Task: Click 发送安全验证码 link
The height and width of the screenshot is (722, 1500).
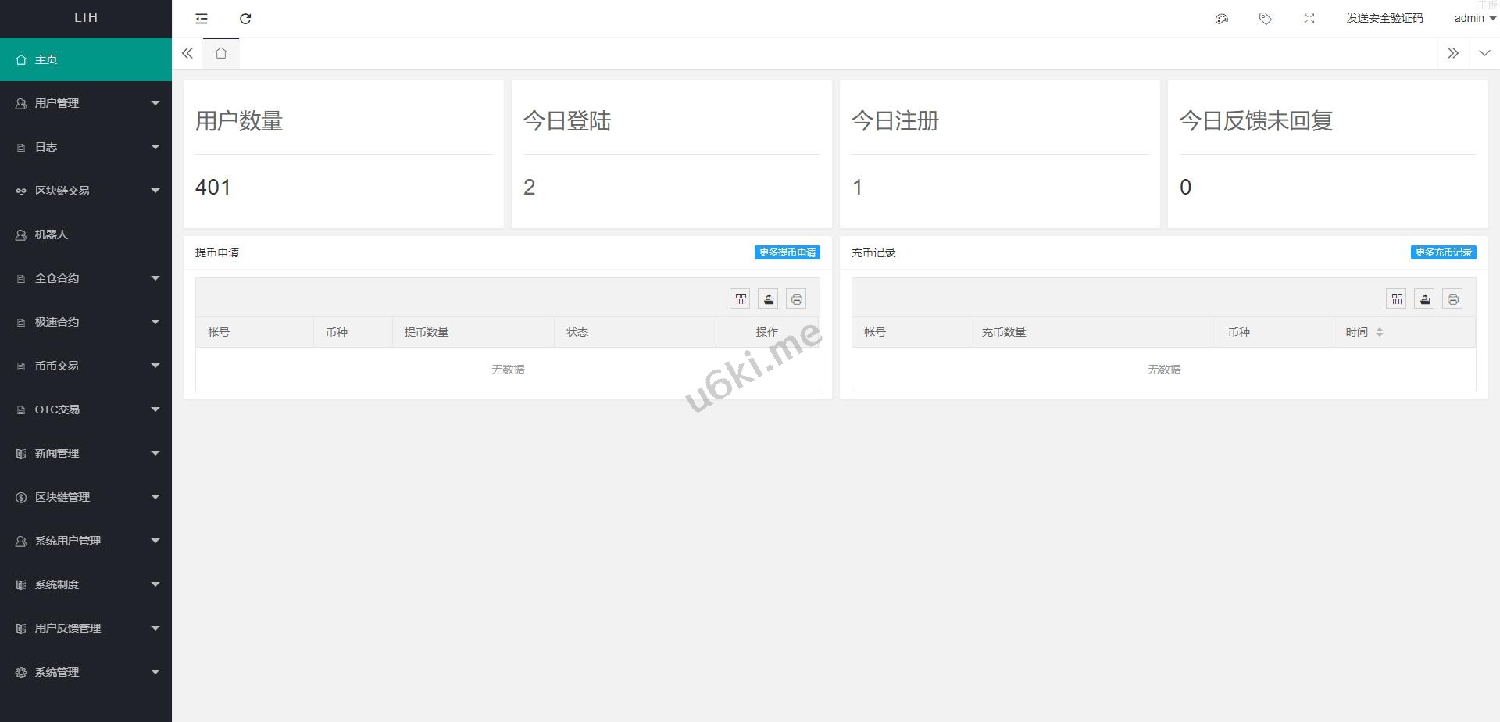Action: [1384, 19]
